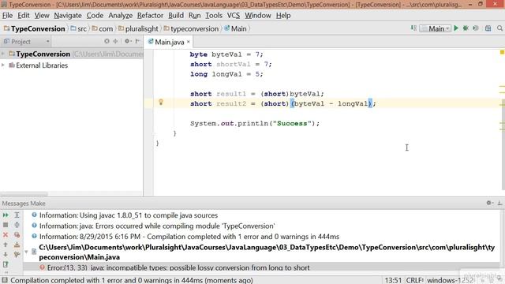Click windows-1252 encoding in status bar
505x284 pixels.
click(451, 280)
